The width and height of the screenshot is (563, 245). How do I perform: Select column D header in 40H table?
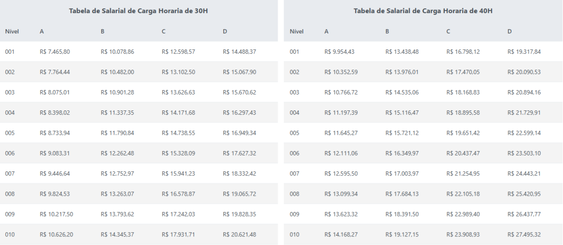tap(510, 31)
